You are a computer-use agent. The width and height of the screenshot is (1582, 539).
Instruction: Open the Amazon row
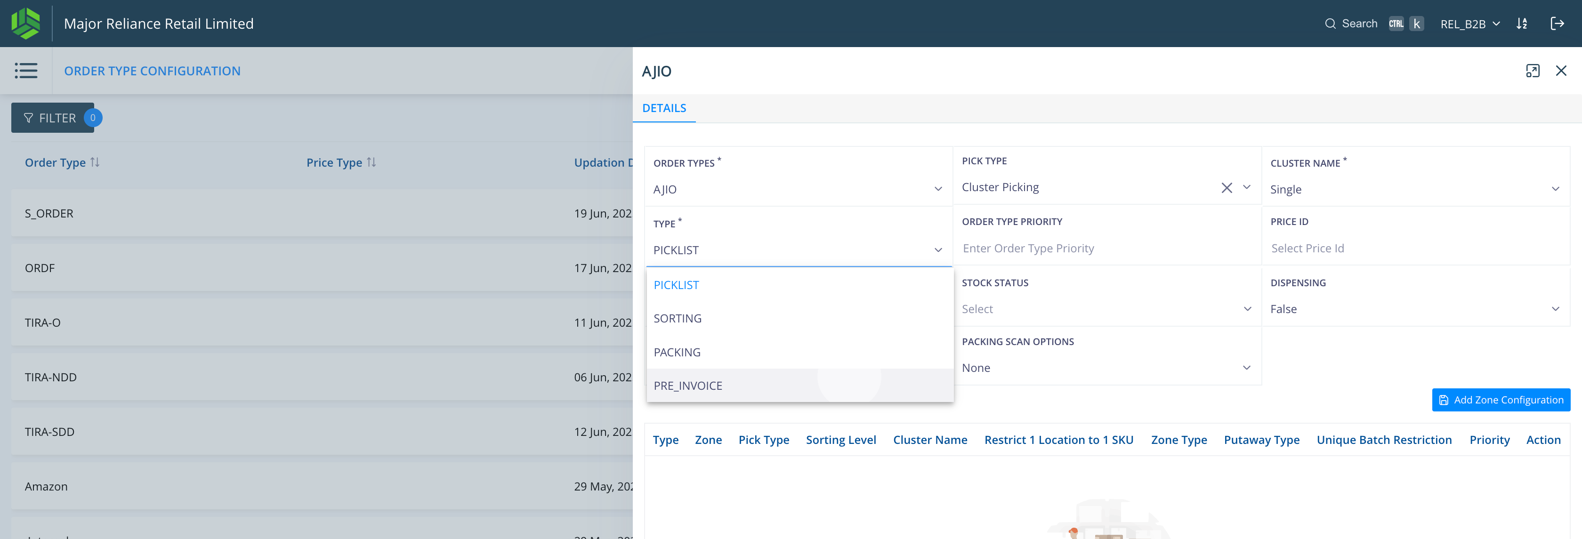322,486
